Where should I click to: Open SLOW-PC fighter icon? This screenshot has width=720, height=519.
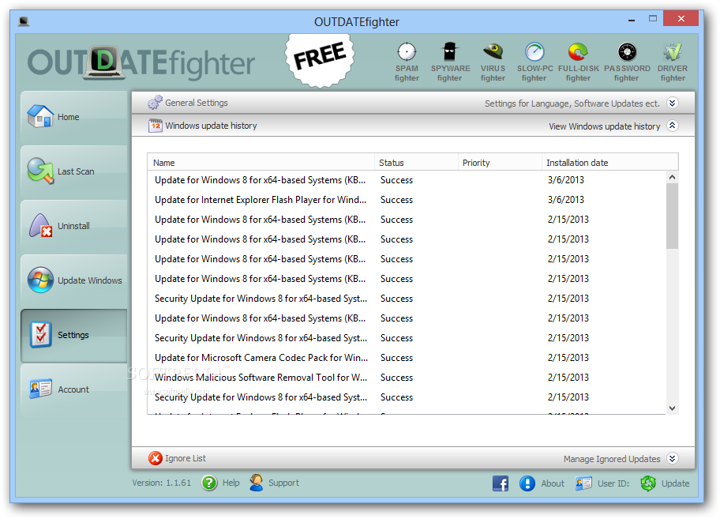click(x=534, y=62)
